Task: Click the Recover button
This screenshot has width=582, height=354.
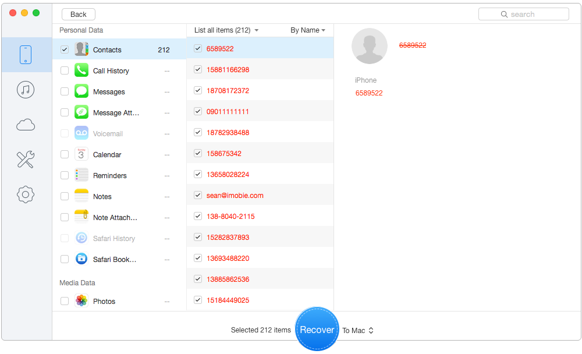Action: coord(317,329)
